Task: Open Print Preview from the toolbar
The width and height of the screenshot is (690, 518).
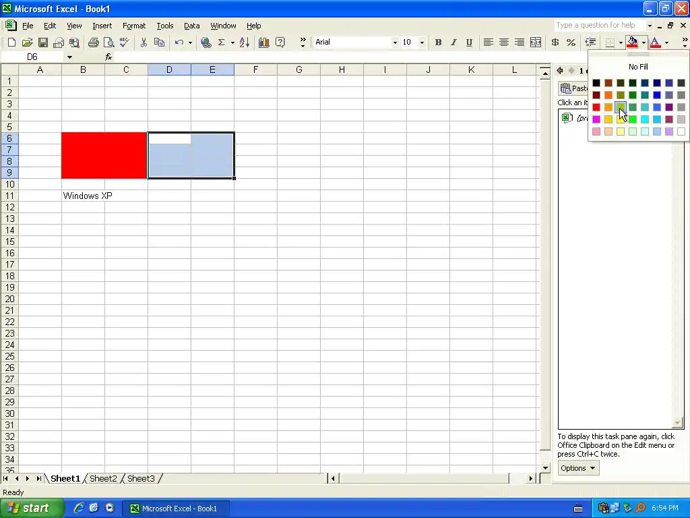Action: click(108, 42)
